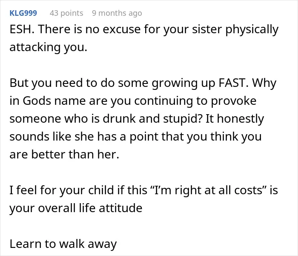Open the KLG999 user profile link
Viewport: 298px width, 256px height.
[23, 13]
